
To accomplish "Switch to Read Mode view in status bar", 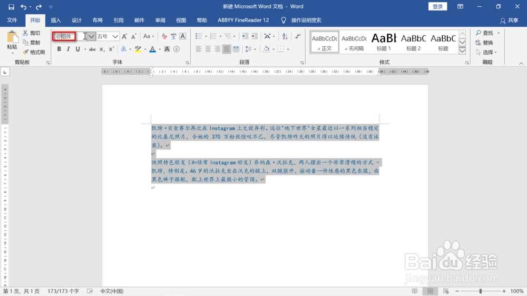I will (x=414, y=291).
